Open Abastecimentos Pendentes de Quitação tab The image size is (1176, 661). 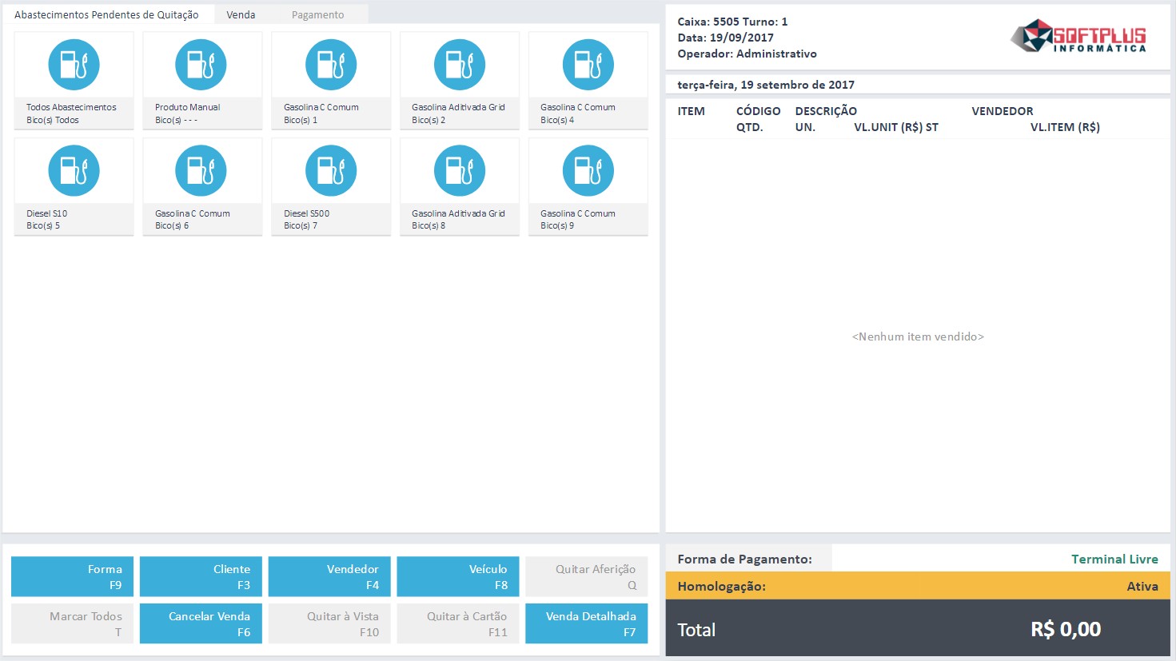pos(107,14)
